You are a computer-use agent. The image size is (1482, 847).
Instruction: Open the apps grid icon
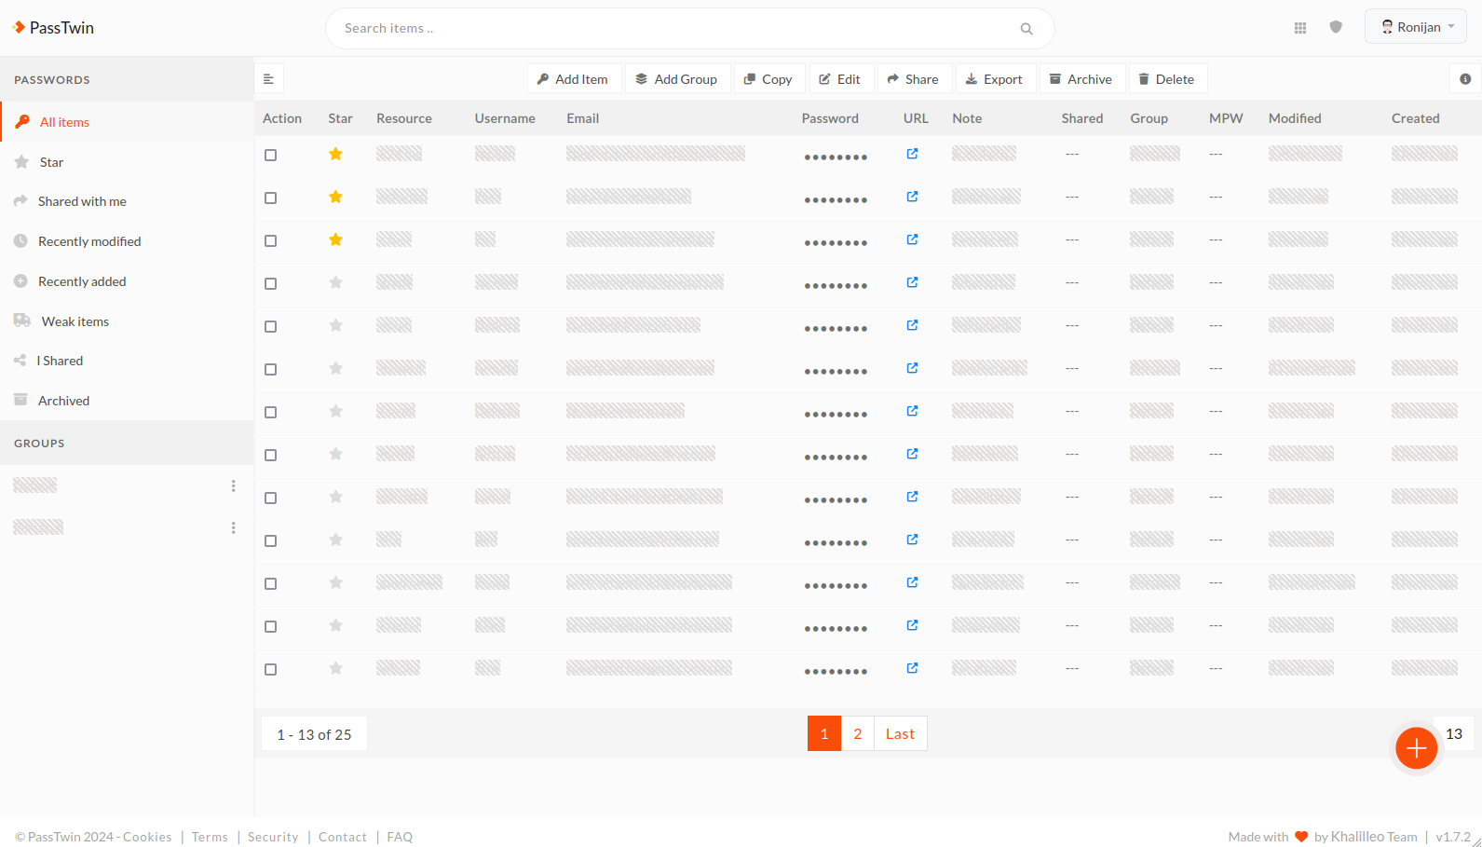tap(1300, 28)
